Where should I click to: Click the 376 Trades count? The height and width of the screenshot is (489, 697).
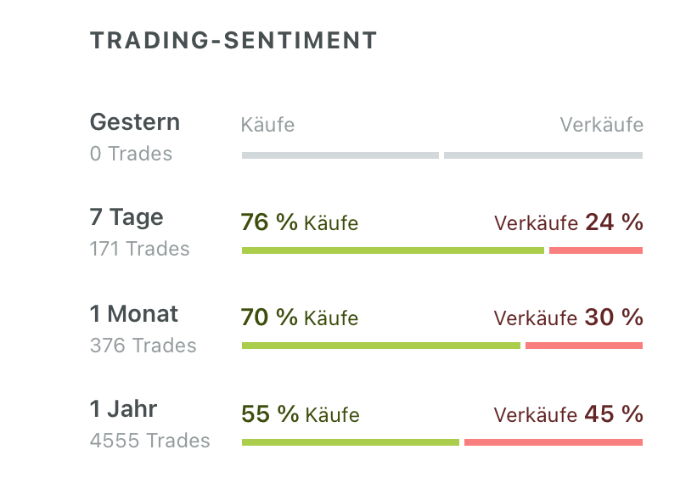143,346
